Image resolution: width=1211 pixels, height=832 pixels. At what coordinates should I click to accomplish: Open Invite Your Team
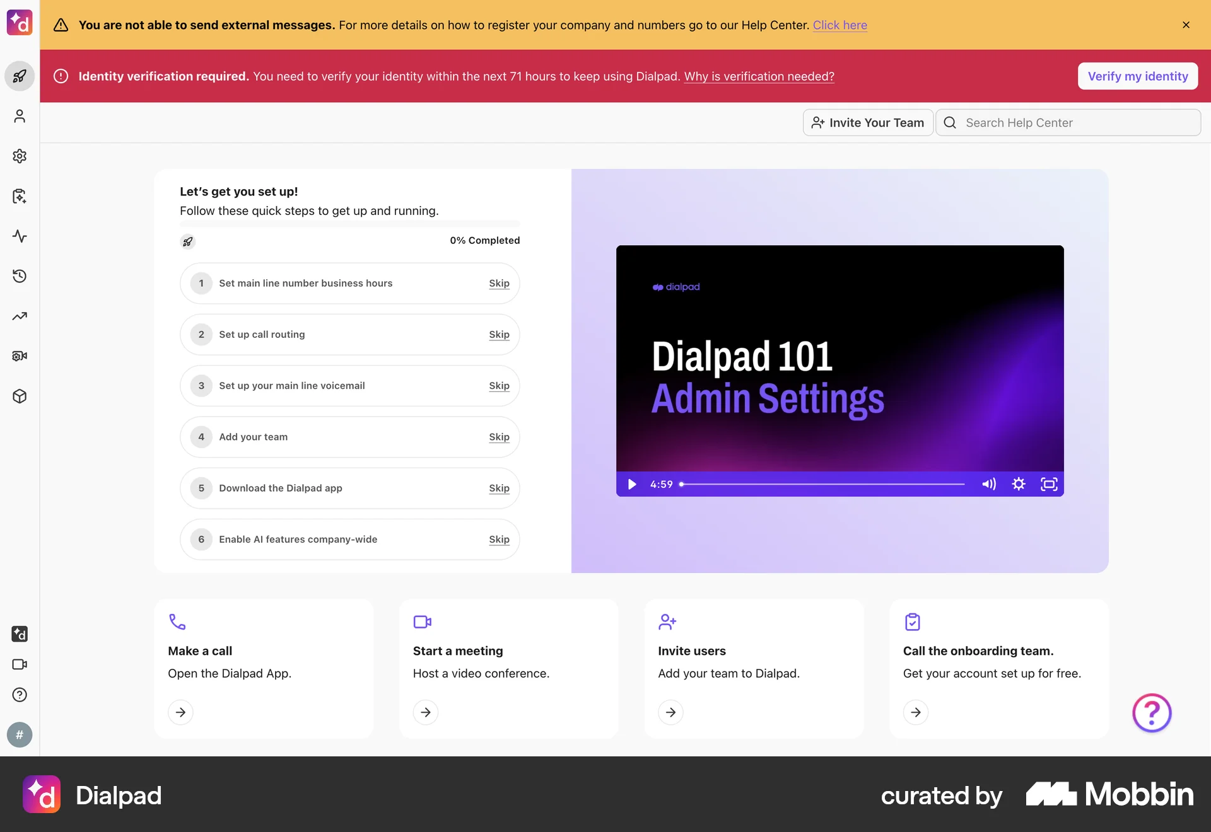868,122
